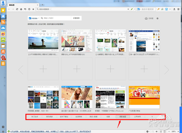The height and width of the screenshot is (133, 182).
Task: Go back with the back arrow
Action: pos(9,9)
